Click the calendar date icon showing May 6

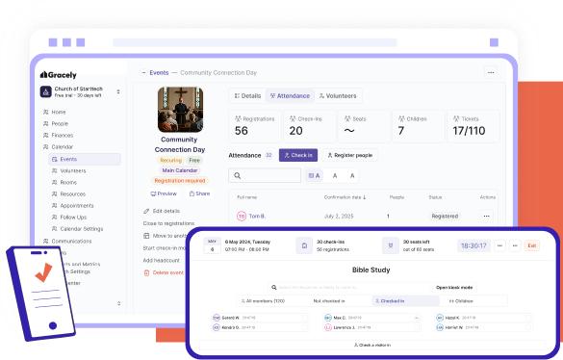click(212, 245)
